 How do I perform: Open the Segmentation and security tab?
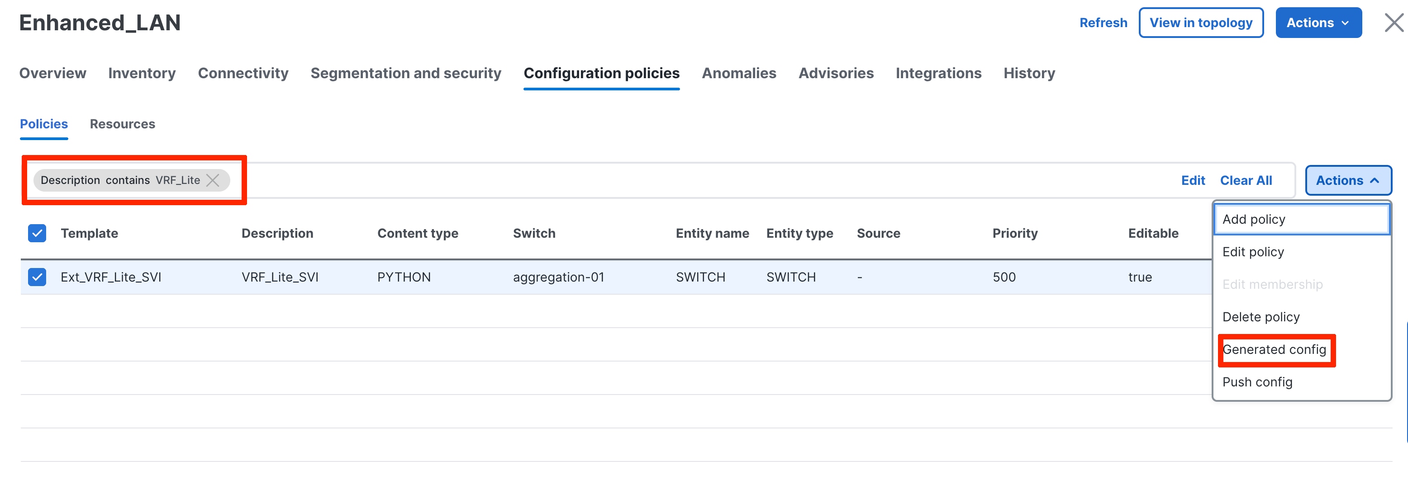coord(405,73)
